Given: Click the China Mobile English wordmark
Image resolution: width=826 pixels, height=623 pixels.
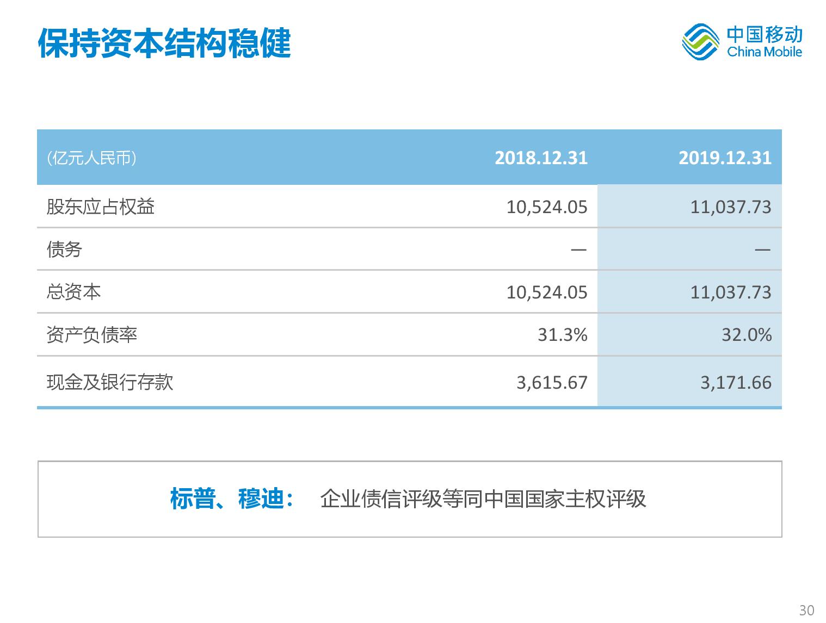Looking at the screenshot, I should click(765, 52).
